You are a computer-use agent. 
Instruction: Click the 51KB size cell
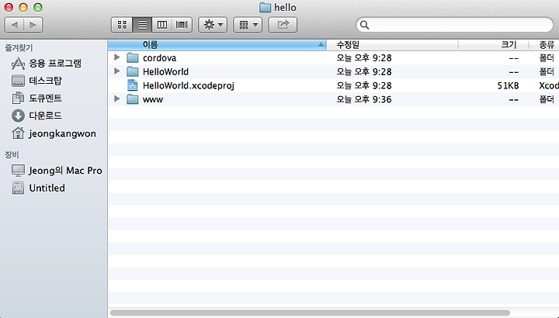pyautogui.click(x=508, y=86)
